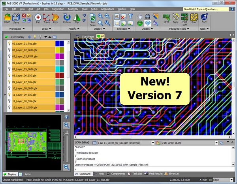Expand the Modify ribbon group dropdown
The width and height of the screenshot is (237, 184).
click(78, 29)
